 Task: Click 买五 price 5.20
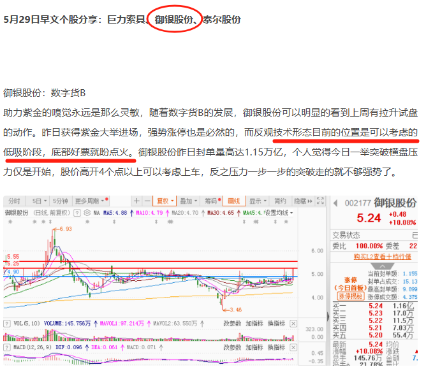click(376, 335)
